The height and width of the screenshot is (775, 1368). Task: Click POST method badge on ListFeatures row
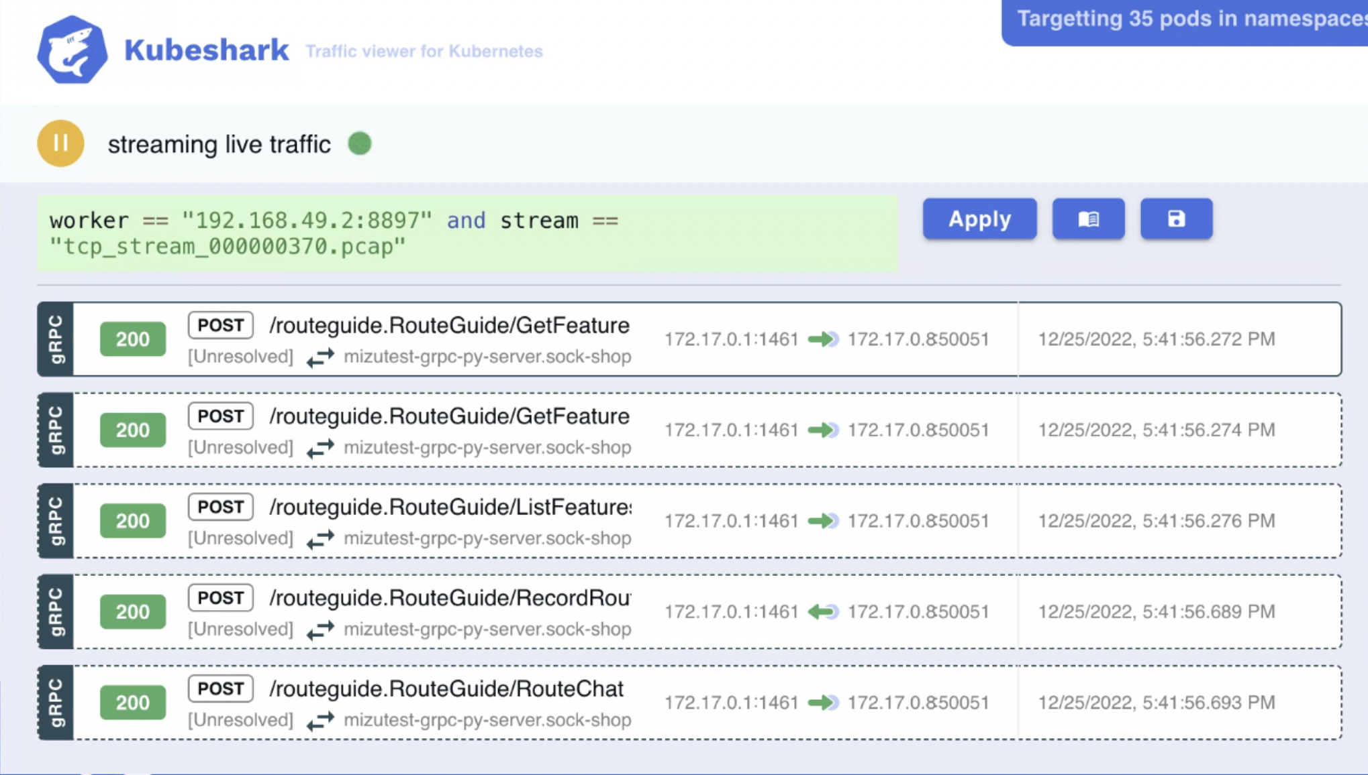[221, 507]
